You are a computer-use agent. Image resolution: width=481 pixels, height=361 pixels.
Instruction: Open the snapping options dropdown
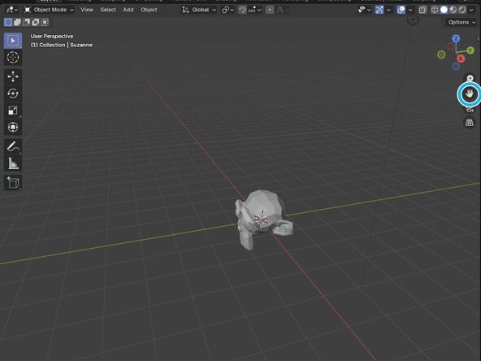pos(255,10)
